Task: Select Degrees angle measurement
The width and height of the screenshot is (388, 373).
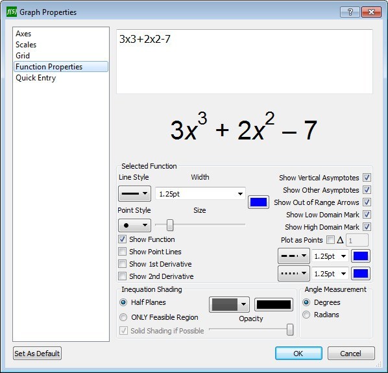Action: tap(306, 302)
